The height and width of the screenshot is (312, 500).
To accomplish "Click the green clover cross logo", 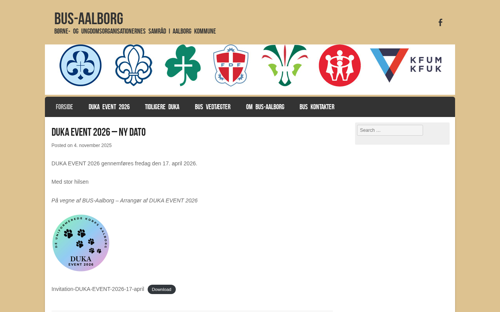I will pyautogui.click(x=183, y=65).
